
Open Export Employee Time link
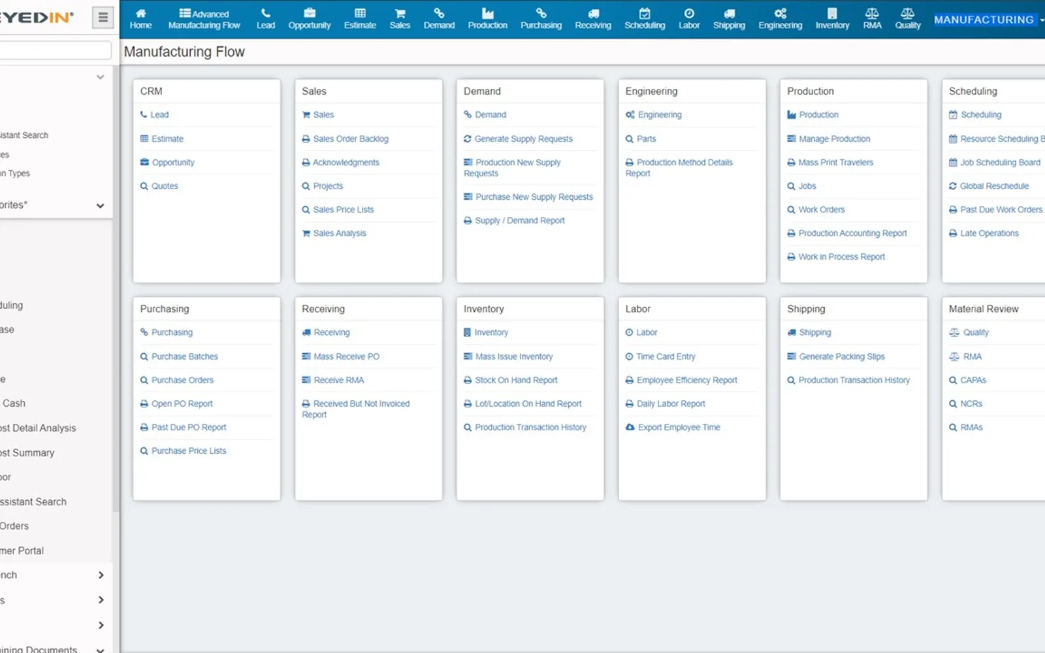679,428
